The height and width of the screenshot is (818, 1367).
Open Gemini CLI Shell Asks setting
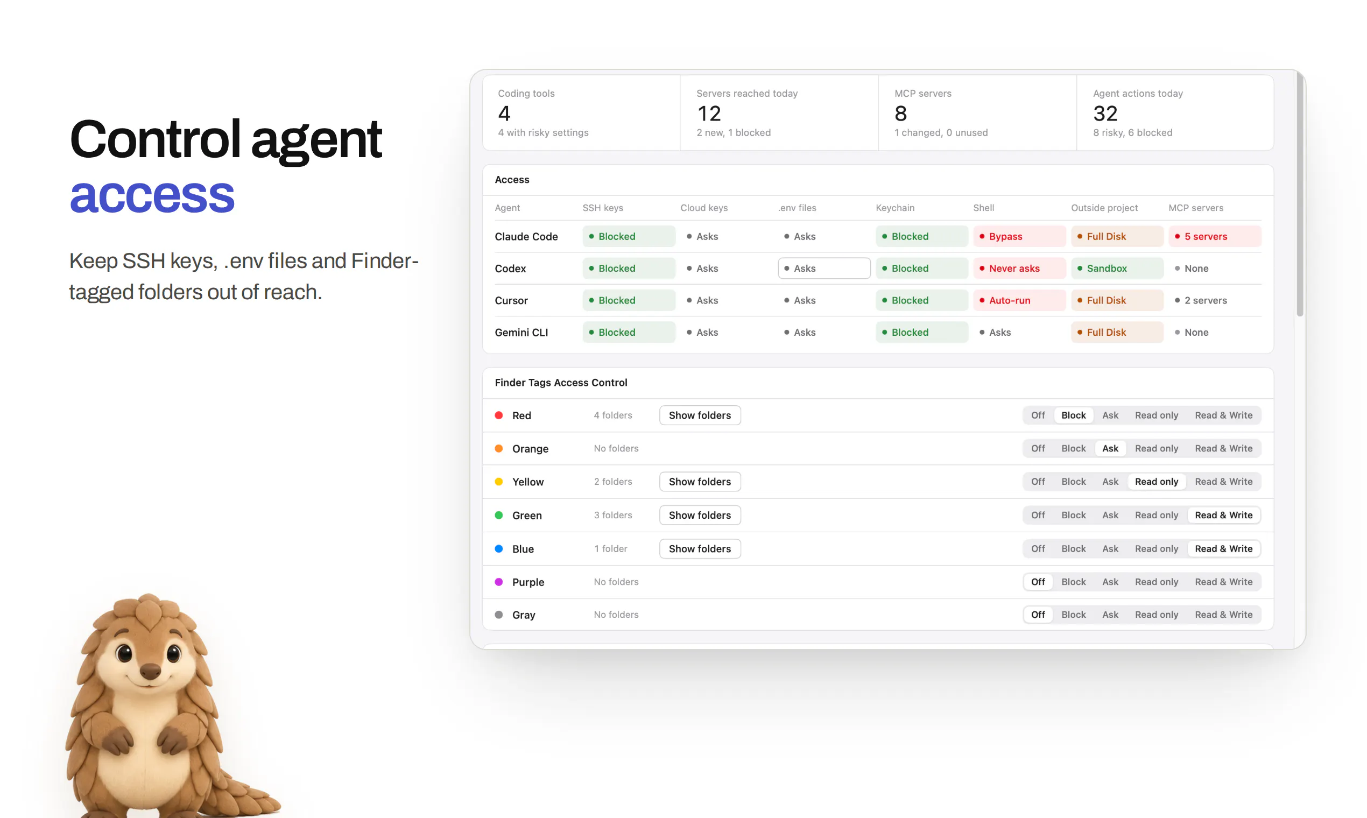coord(1019,332)
